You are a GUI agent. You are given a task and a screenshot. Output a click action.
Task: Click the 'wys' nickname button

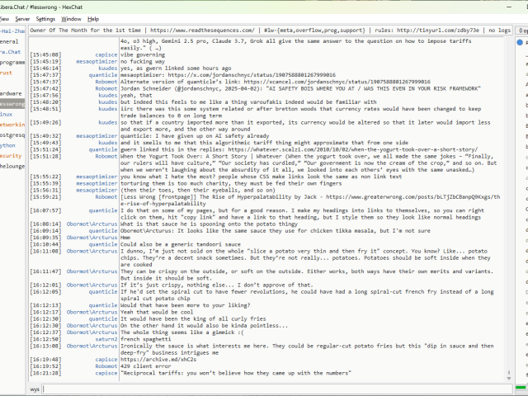35,389
